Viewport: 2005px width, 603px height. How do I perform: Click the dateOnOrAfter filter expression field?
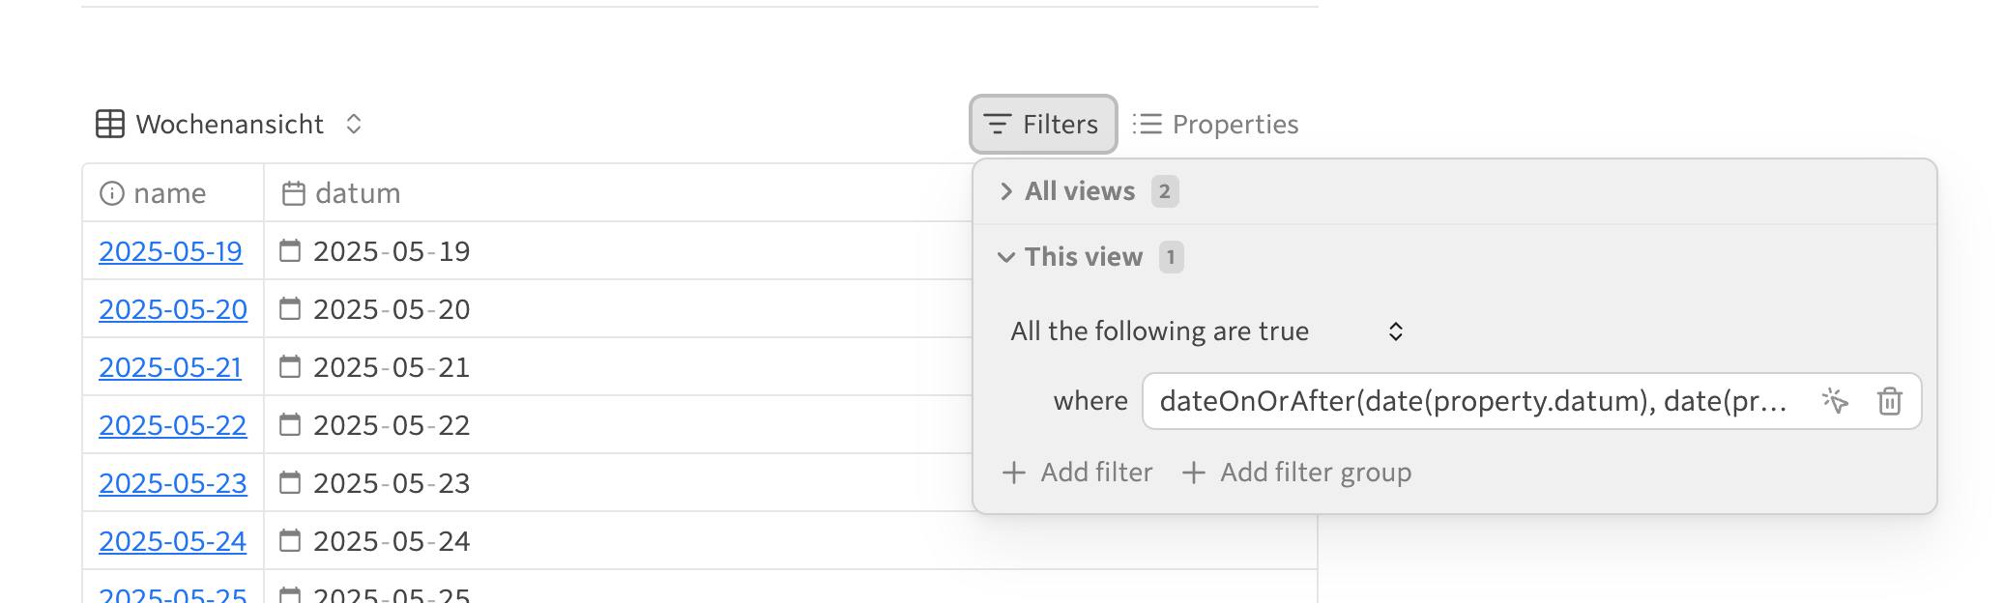pyautogui.click(x=1473, y=401)
